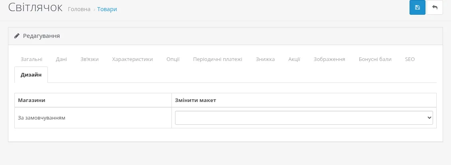Viewport: 451px width, 165px height.
Task: Switch to the Зв'язки tab
Action: coord(89,59)
